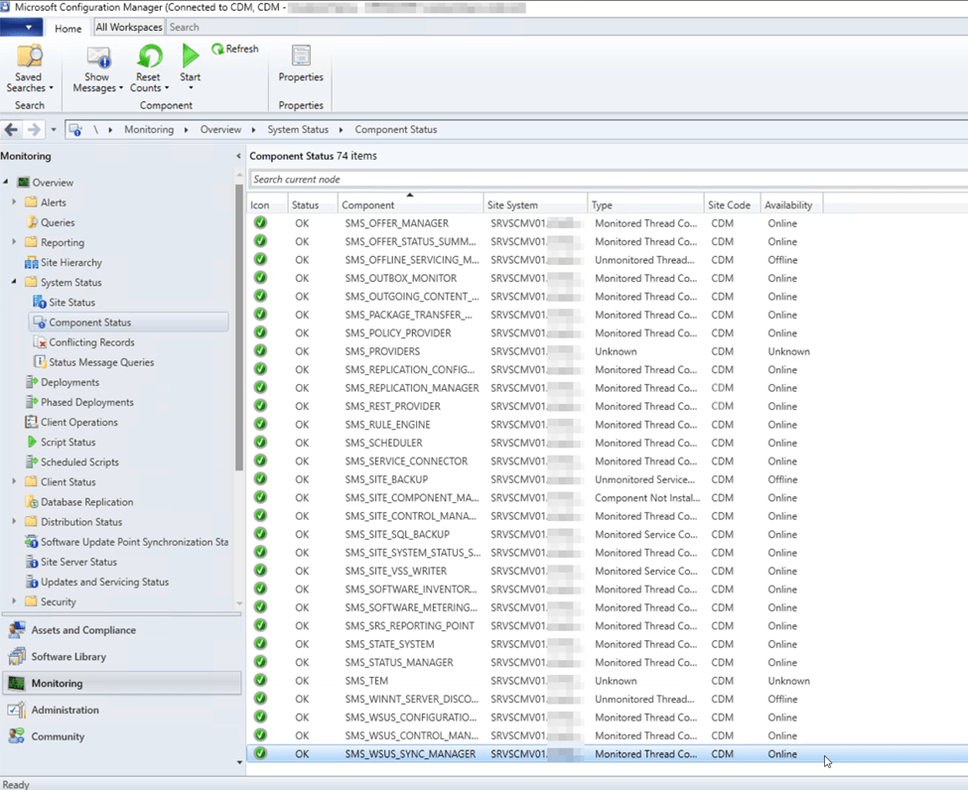The width and height of the screenshot is (968, 790).
Task: Click the Reset Counts ribbon icon
Action: pos(149,60)
